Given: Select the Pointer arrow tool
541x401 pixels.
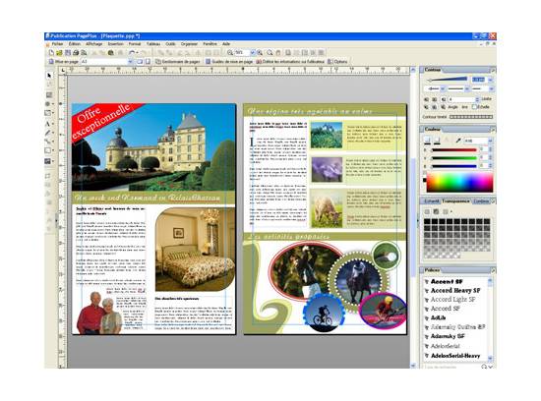Looking at the screenshot, I should click(49, 76).
